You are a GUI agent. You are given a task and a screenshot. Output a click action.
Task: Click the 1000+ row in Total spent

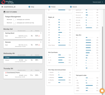pos(87,91)
